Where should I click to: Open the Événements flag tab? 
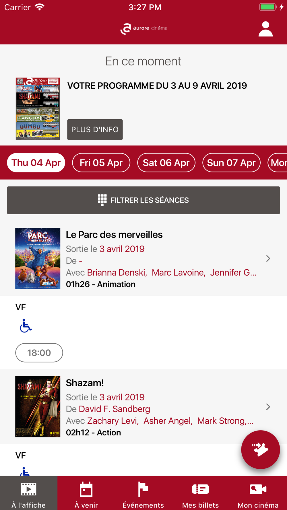143,493
